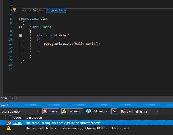The width and height of the screenshot is (173, 135).
Task: Click the horizontal scrollbar left arrow
Action: [x=16, y=98]
